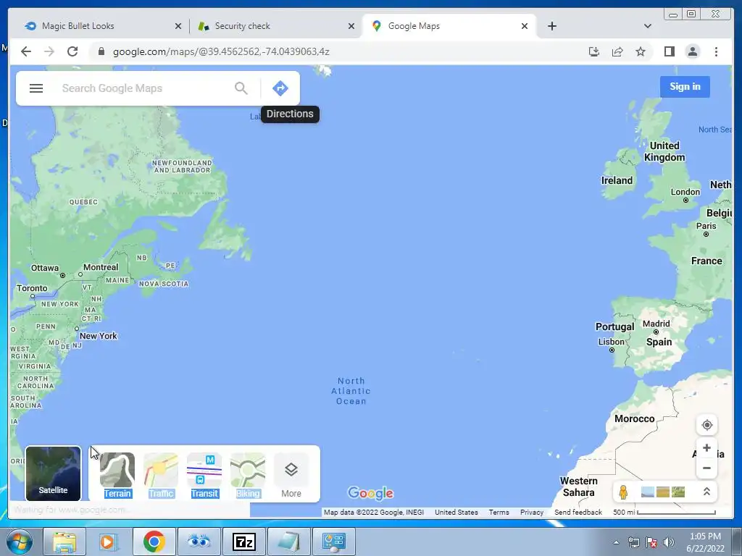Viewport: 742px width, 556px height.
Task: Open the Google Maps hamburger menu
Action: point(36,88)
